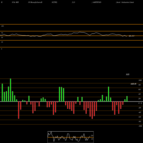Image resolution: width=143 pixels, height=143 pixels.
Task: Click the -100 label on the MR axis
Action: [140, 126]
